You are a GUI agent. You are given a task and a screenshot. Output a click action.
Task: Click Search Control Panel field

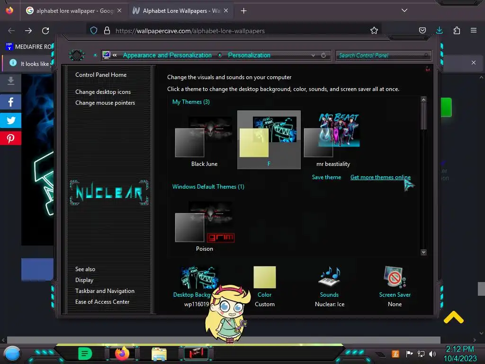tap(383, 55)
